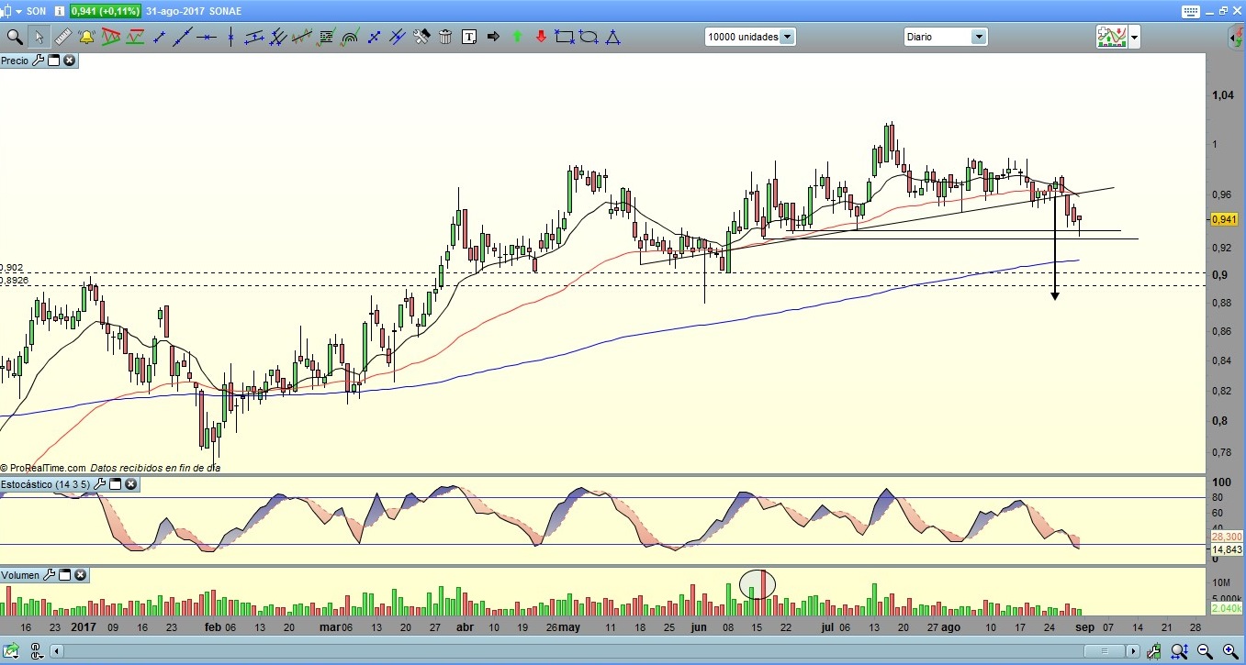Open Precio panel wrench settings
This screenshot has width=1246, height=665.
(38, 61)
